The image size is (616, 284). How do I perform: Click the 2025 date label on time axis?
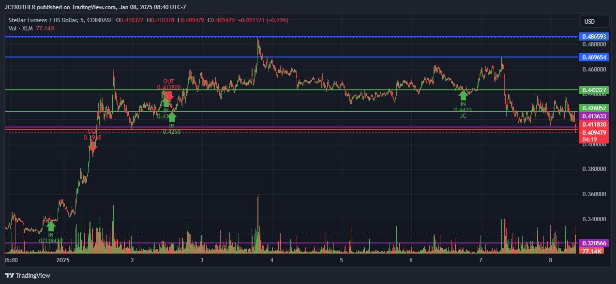click(63, 260)
